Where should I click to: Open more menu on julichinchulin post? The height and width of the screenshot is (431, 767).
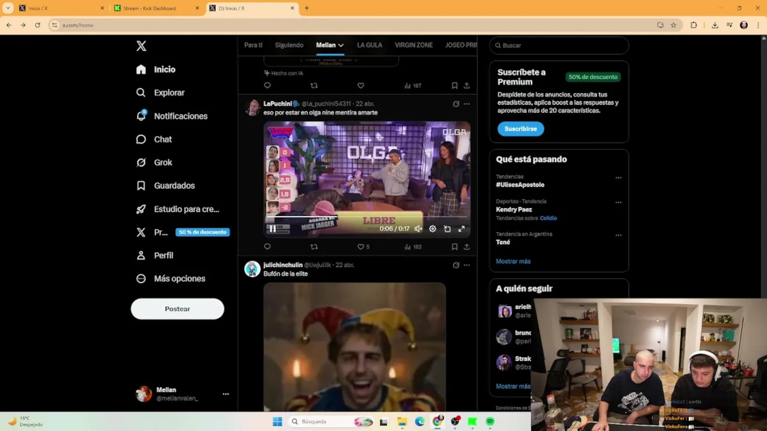467,265
